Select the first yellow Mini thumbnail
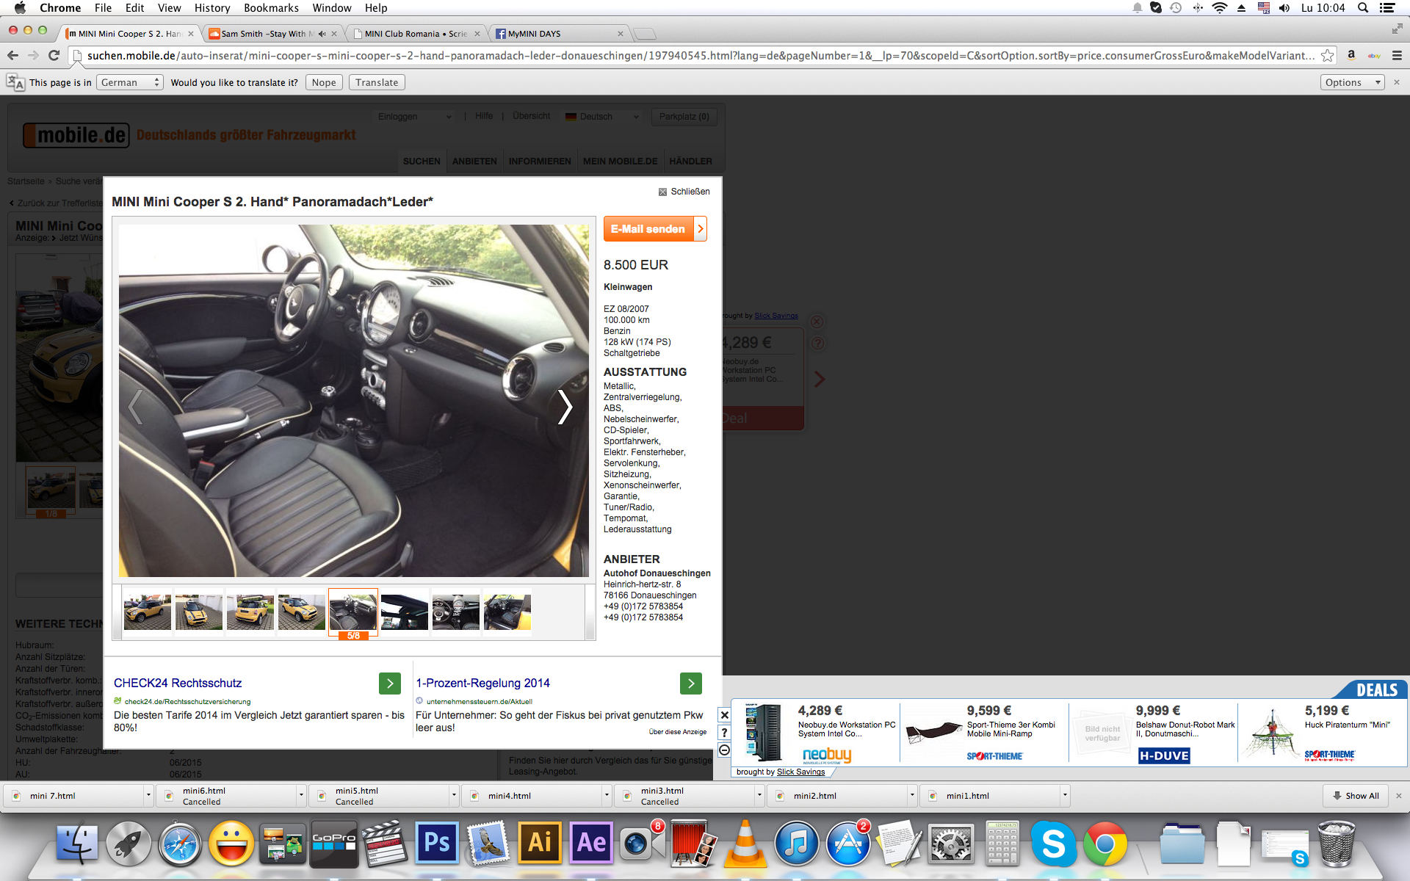This screenshot has width=1410, height=881. click(148, 612)
